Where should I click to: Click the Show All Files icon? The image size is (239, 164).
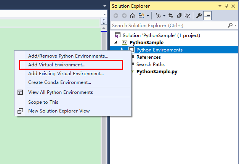(x=188, y=16)
